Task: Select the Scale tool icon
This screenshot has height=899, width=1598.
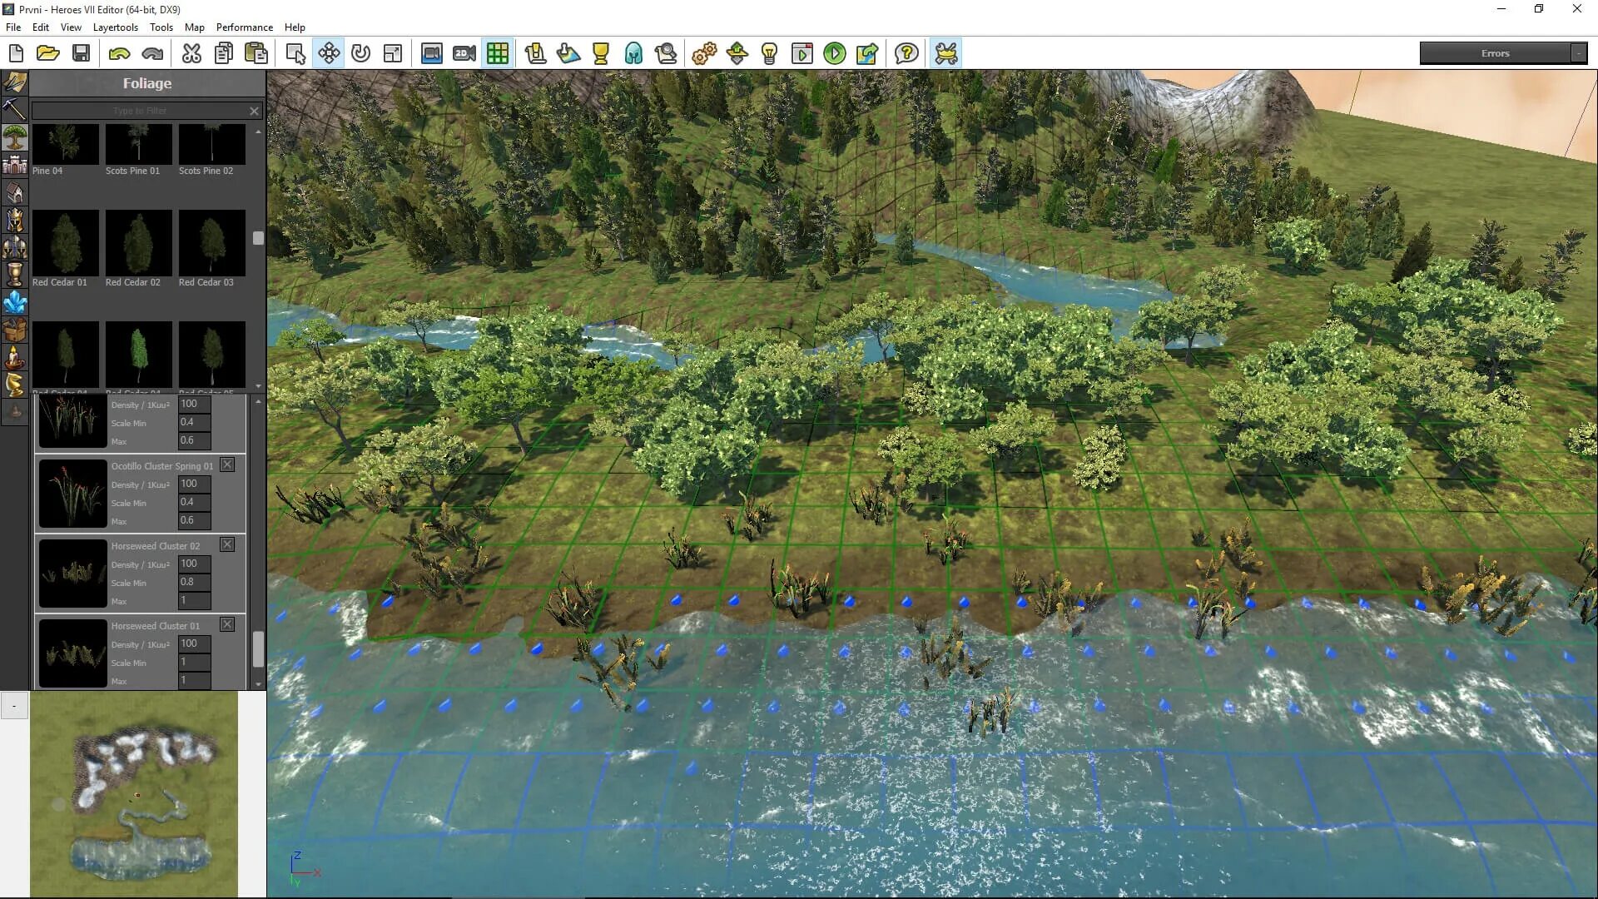Action: pos(393,53)
